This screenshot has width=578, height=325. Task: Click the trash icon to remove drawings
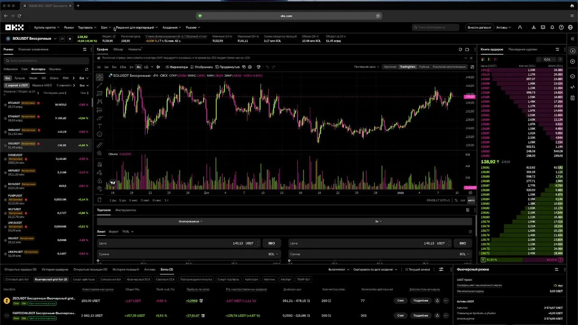click(x=100, y=200)
